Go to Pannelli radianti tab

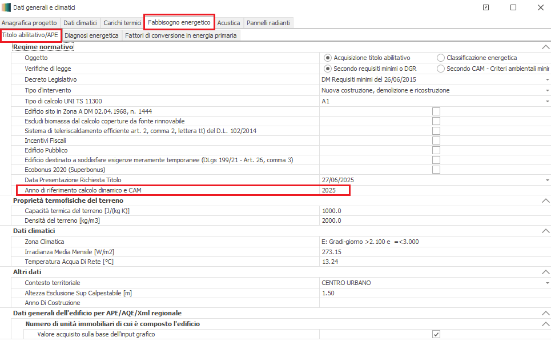(x=268, y=23)
